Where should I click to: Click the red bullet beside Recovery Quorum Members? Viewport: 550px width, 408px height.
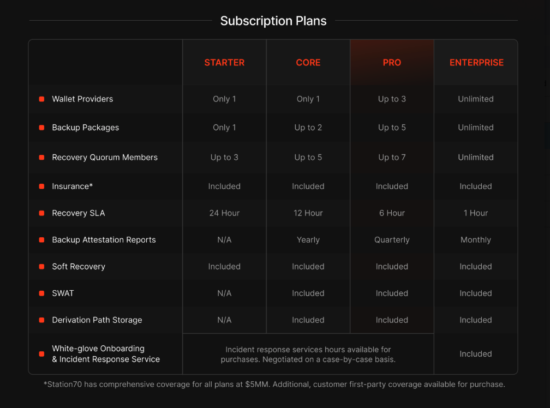tap(41, 158)
